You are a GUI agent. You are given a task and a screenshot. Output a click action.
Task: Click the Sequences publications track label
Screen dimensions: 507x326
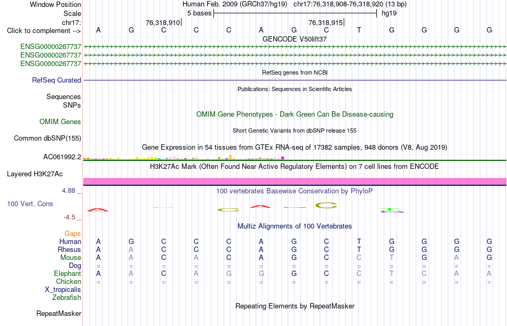click(64, 96)
